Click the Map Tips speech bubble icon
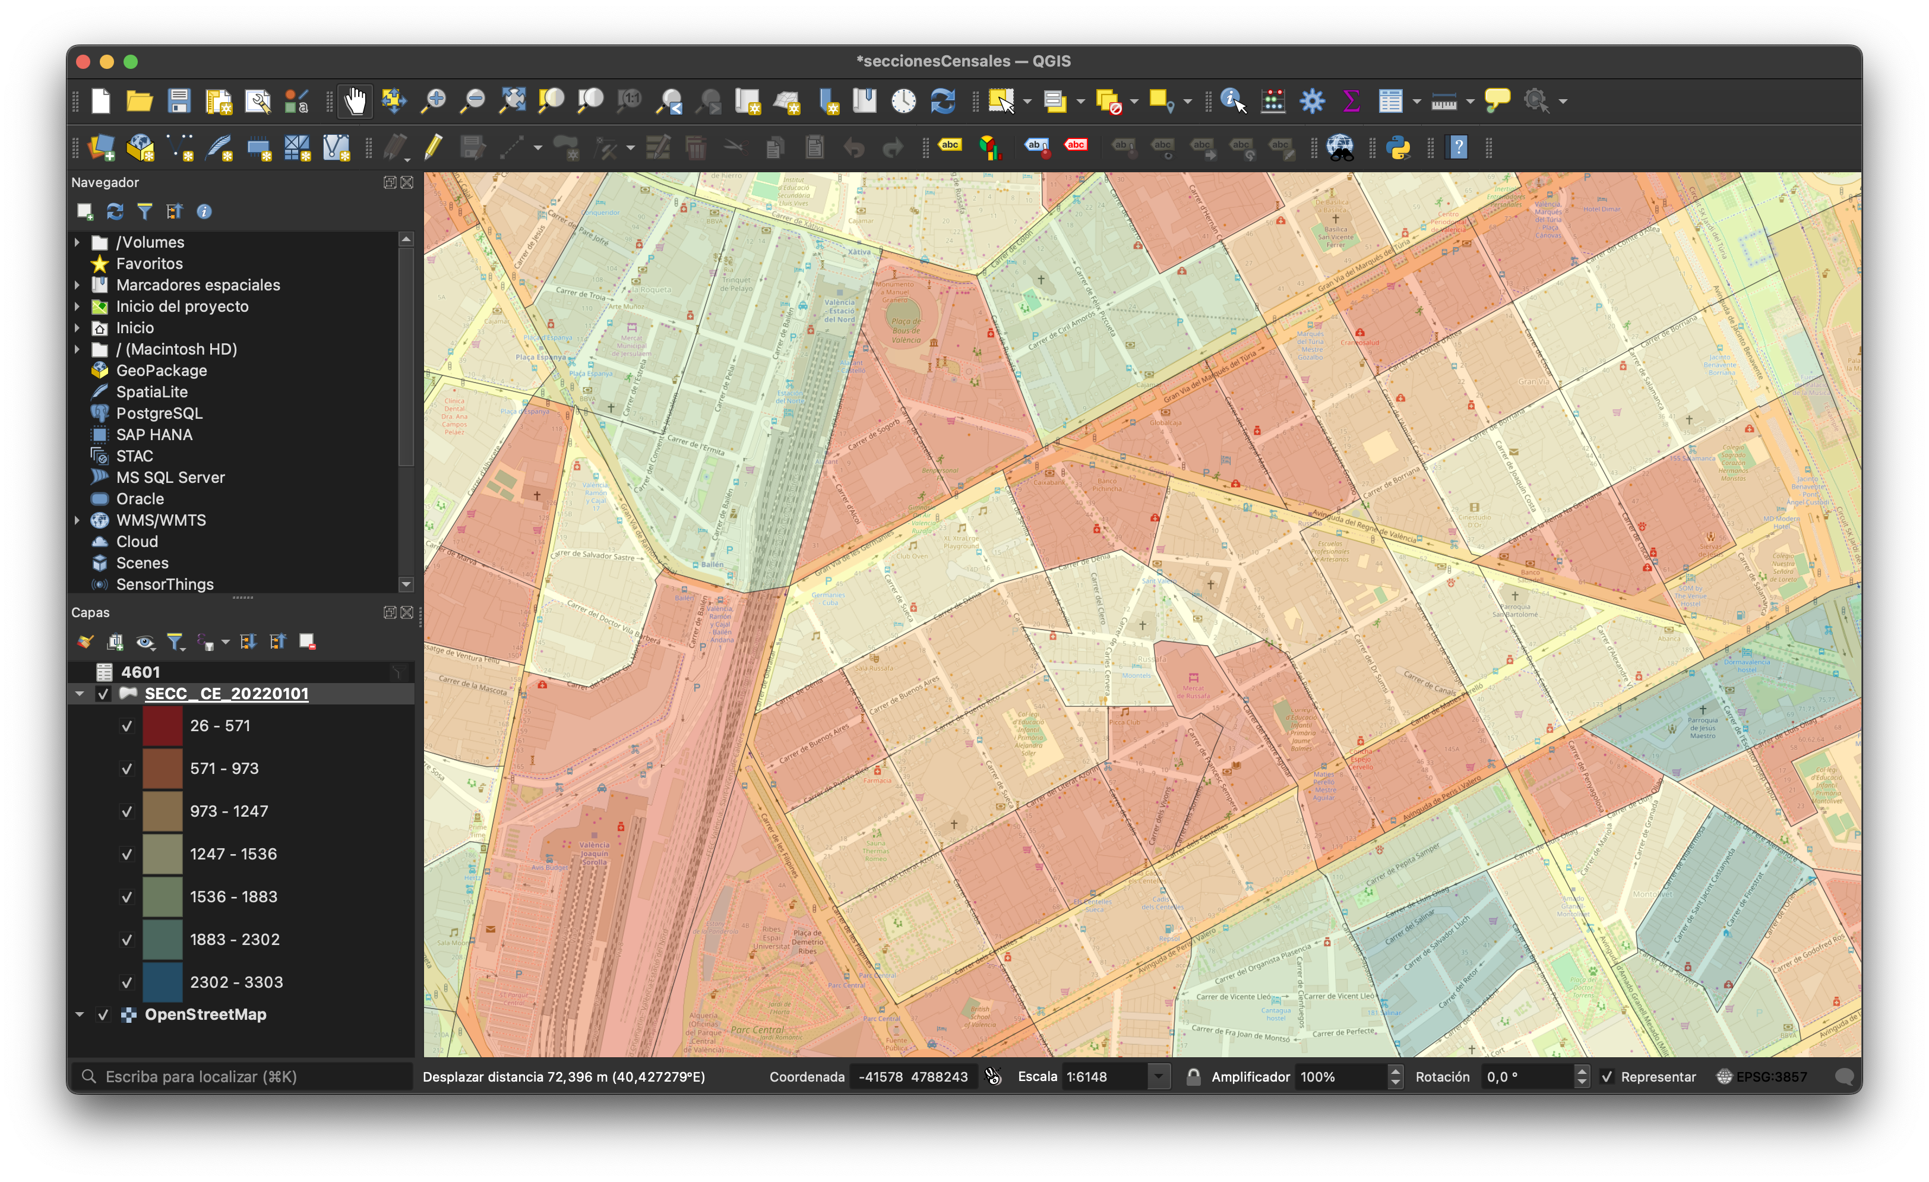 pyautogui.click(x=1497, y=101)
